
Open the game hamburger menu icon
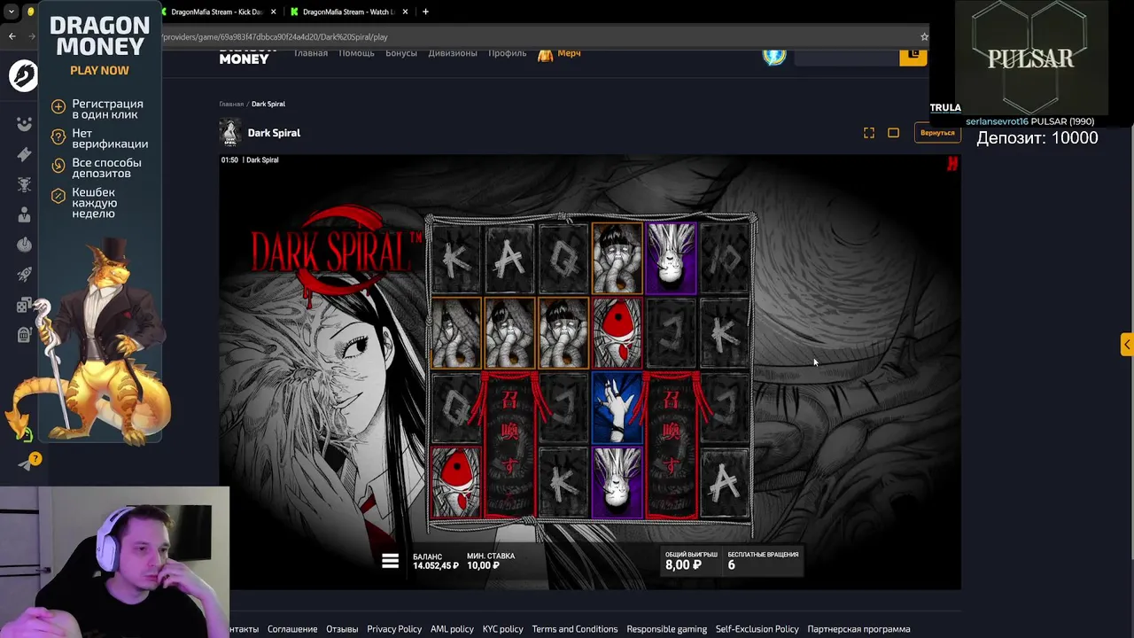[390, 561]
